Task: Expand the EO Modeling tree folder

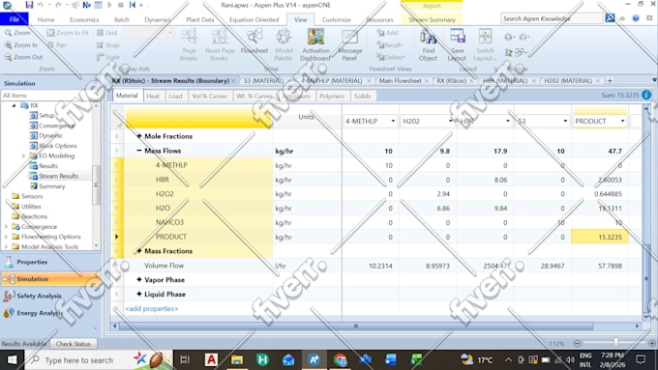Action: click(x=24, y=156)
